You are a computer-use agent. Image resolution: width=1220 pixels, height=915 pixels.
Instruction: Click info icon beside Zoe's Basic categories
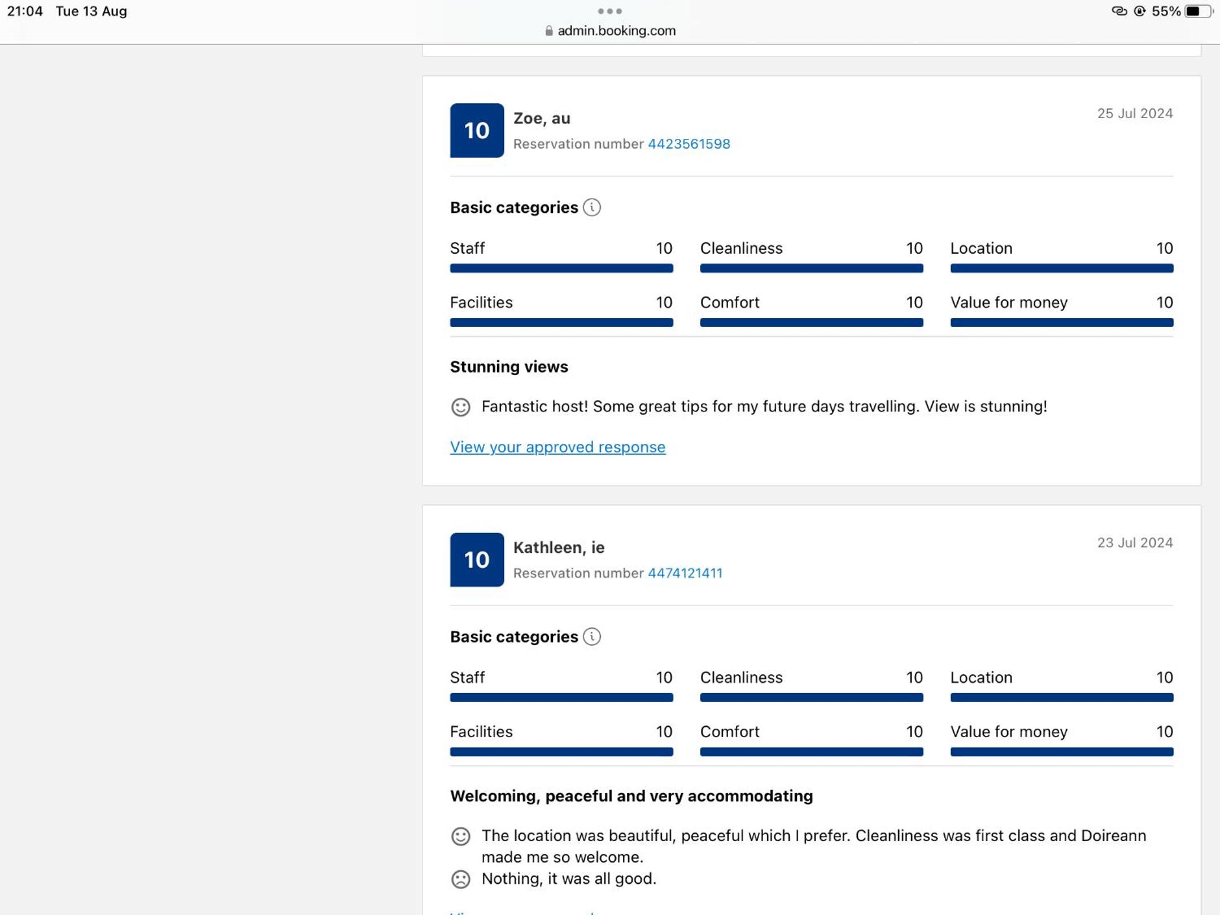591,207
